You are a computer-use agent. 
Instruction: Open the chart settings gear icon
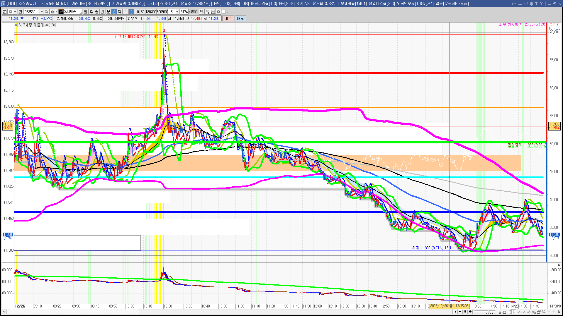tap(218, 12)
